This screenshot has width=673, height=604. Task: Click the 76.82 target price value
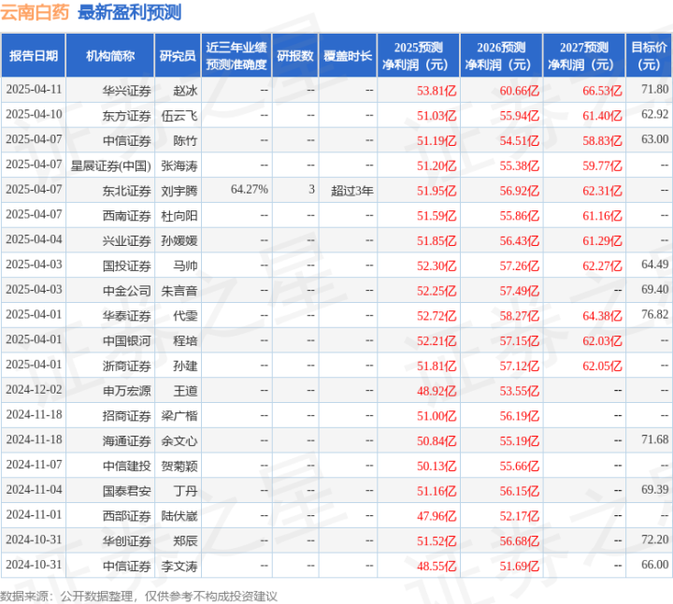click(654, 315)
